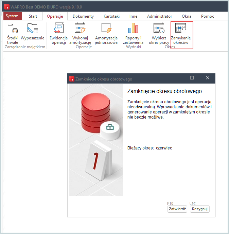Open Ewidencja operacji icon

point(59,28)
